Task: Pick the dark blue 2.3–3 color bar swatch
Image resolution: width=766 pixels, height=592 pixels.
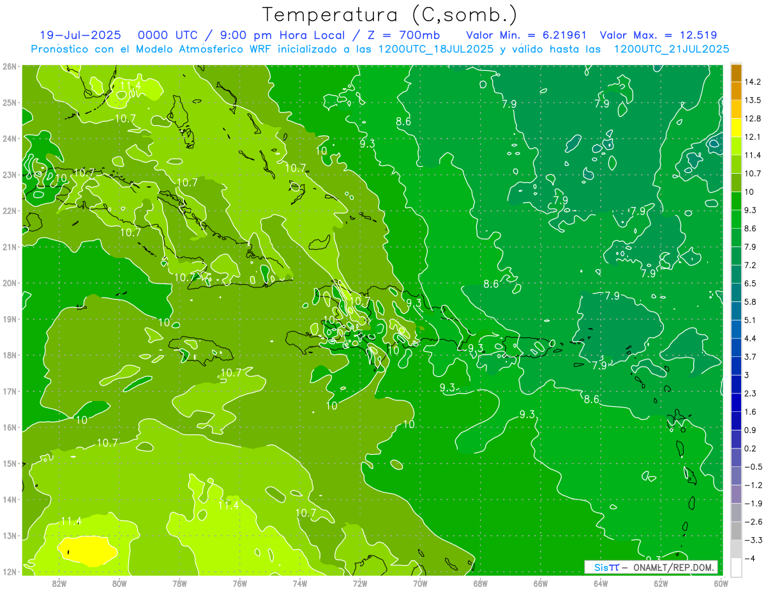Action: [736, 384]
